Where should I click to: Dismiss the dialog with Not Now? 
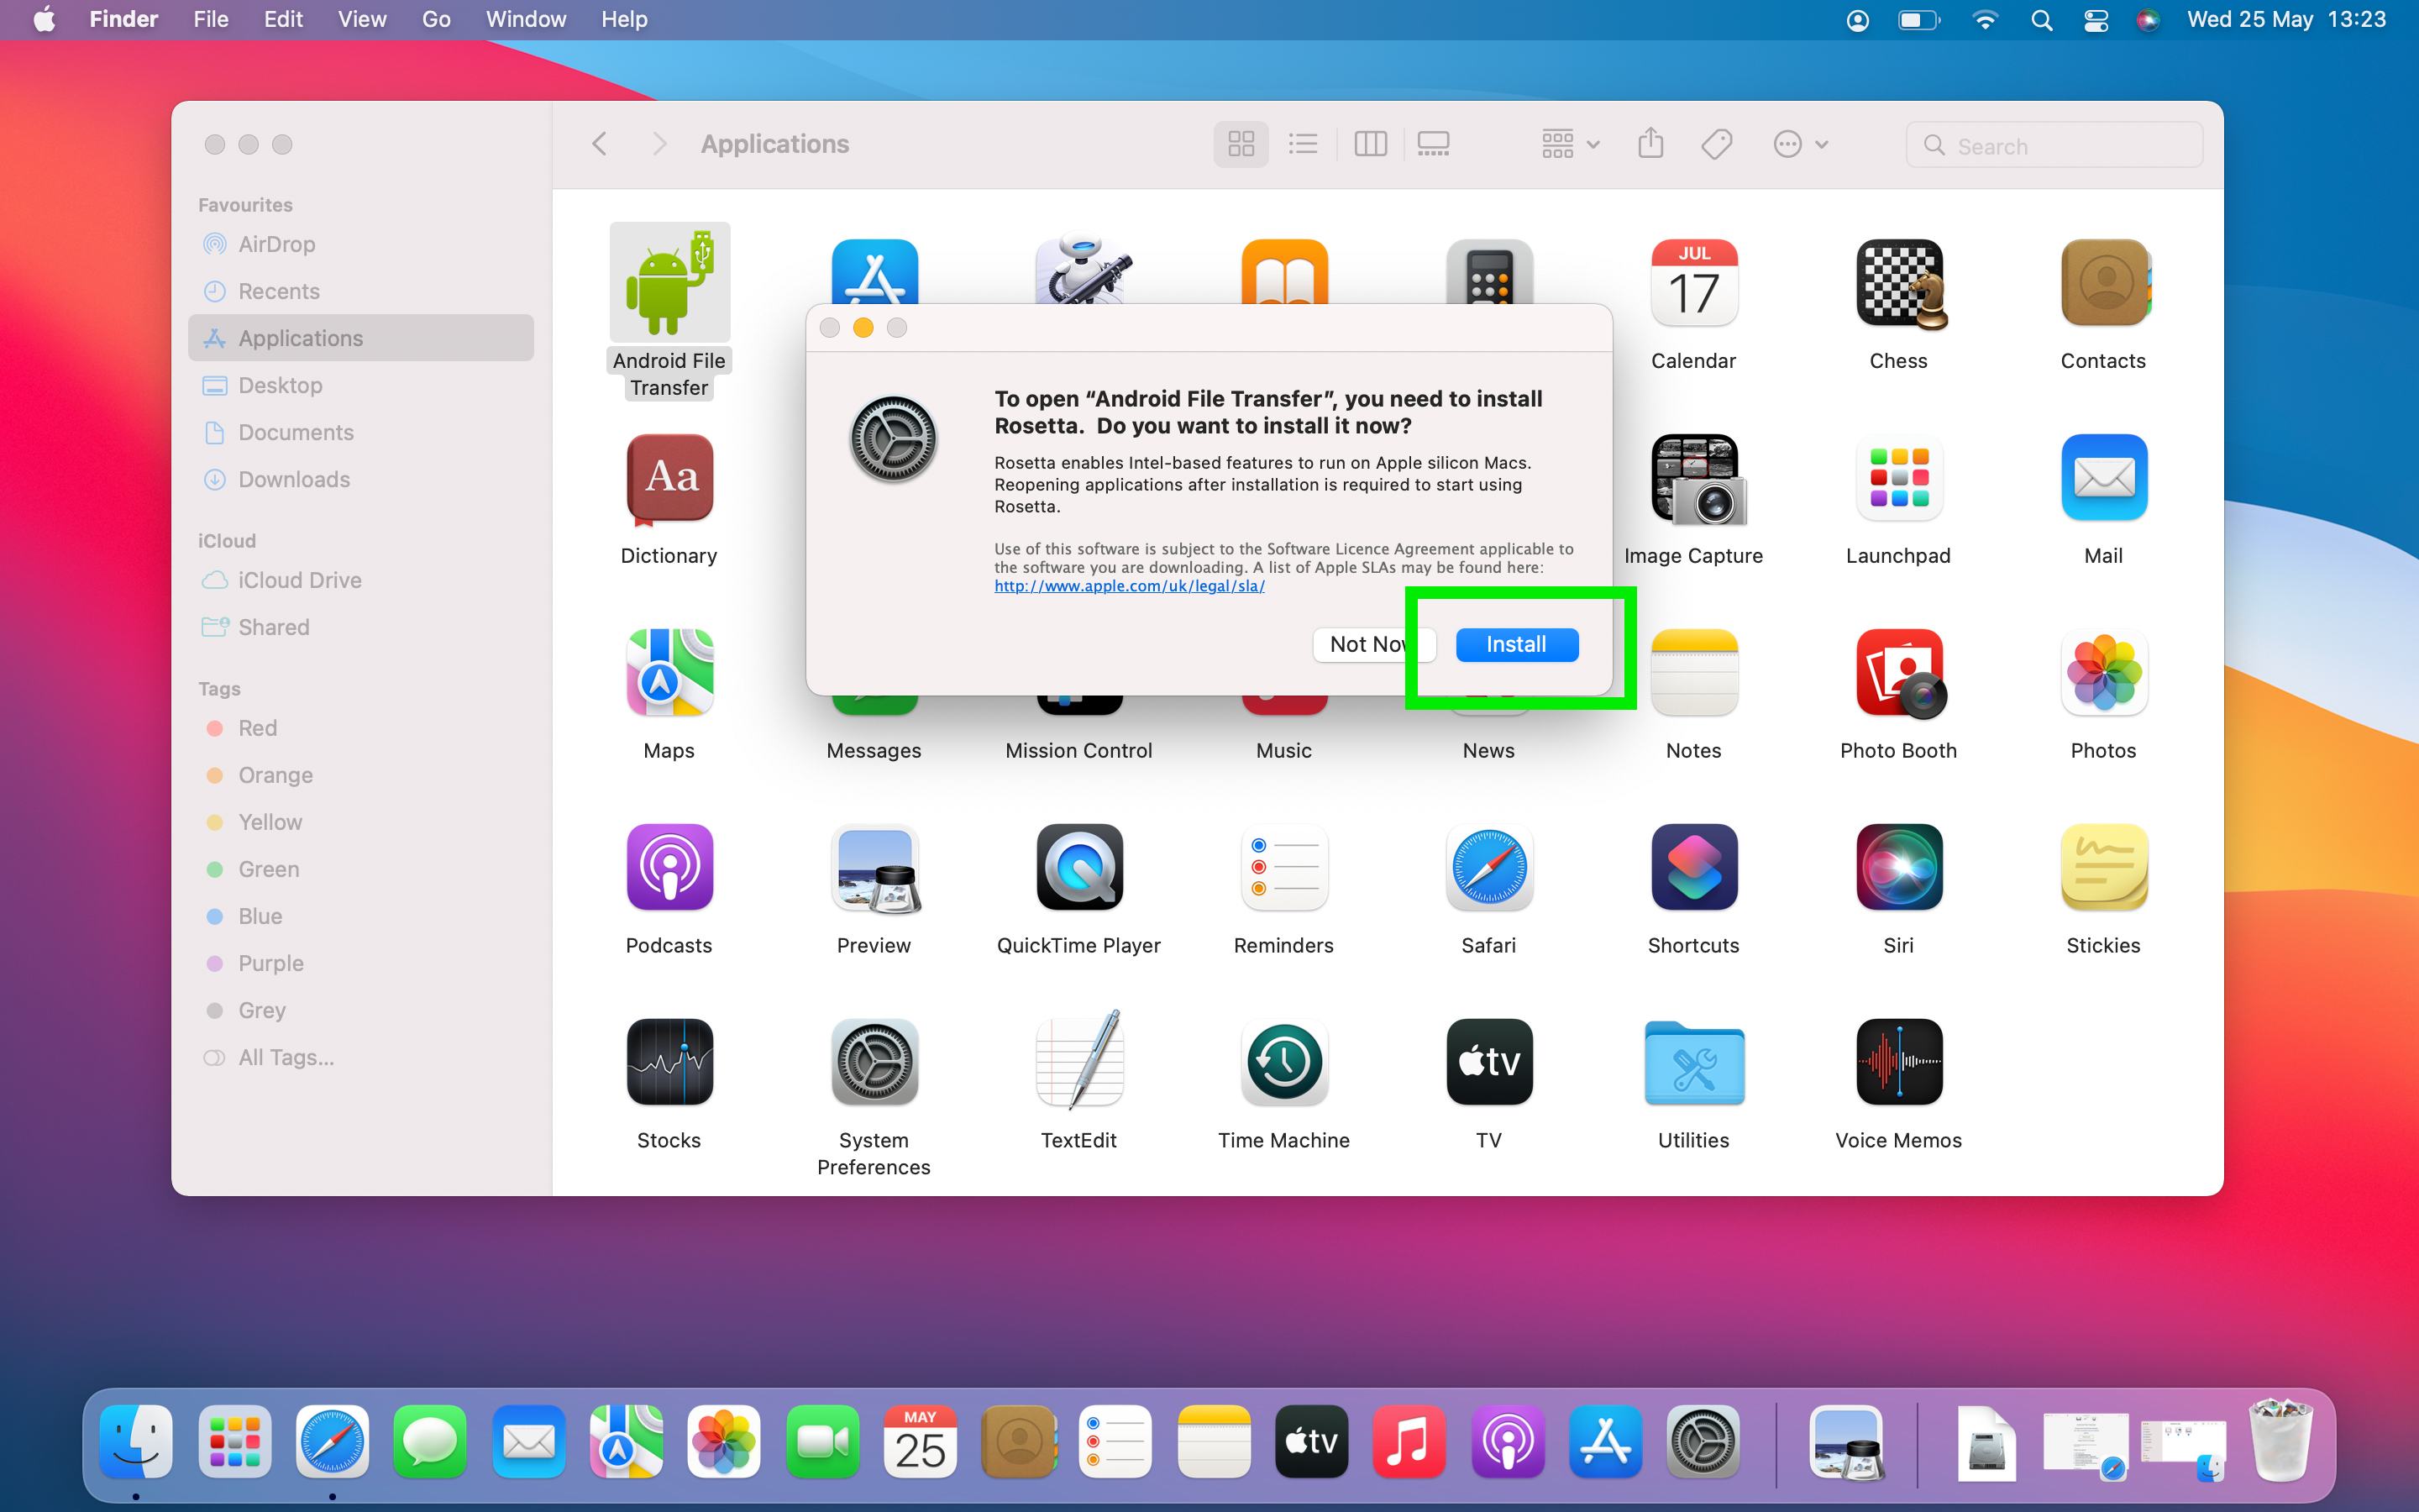1373,645
